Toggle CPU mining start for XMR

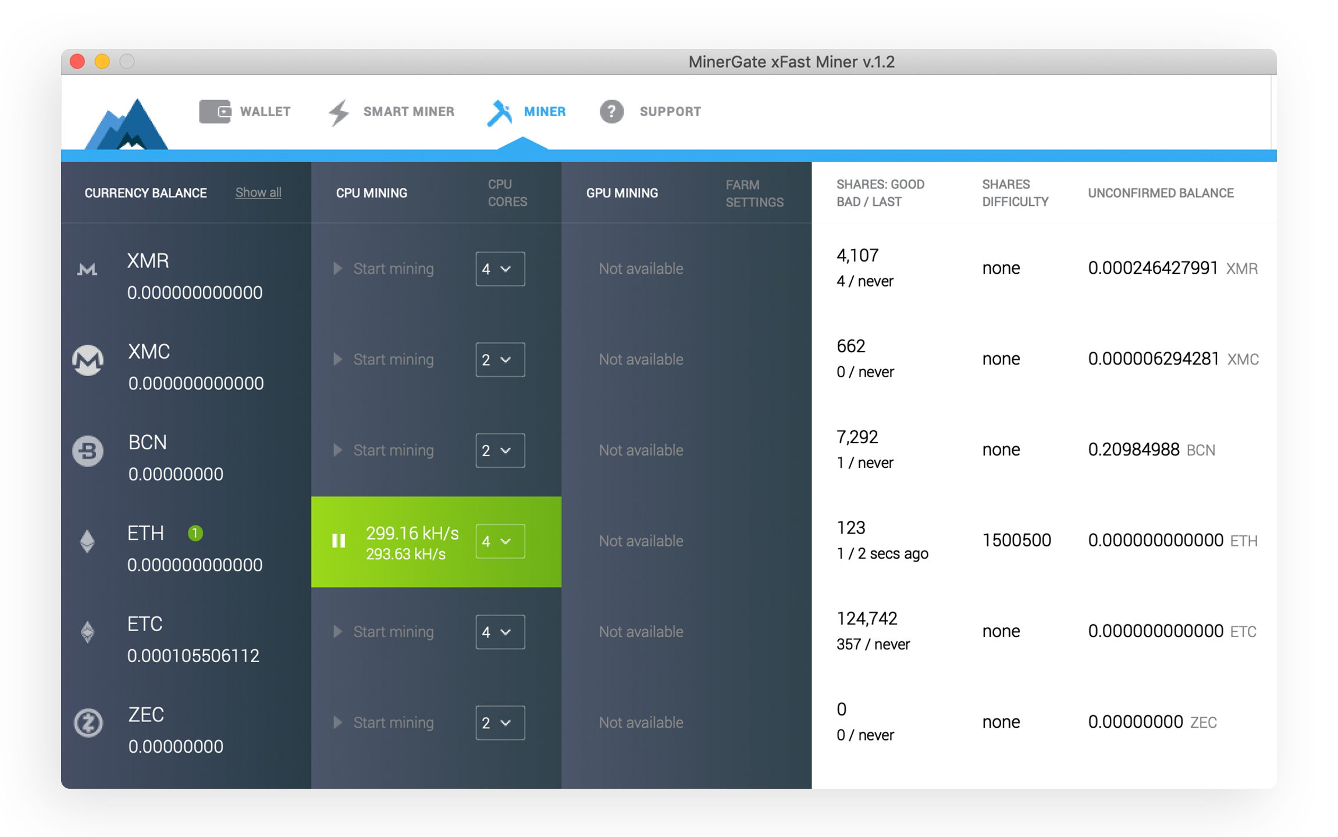tap(386, 268)
